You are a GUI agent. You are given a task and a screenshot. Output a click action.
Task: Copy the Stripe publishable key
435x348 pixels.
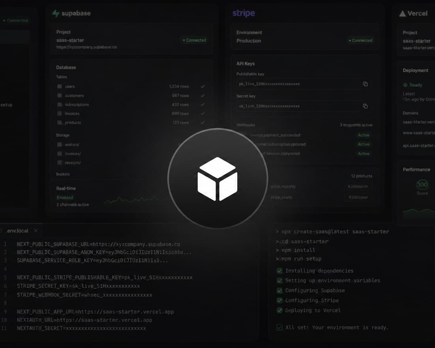pos(366,84)
